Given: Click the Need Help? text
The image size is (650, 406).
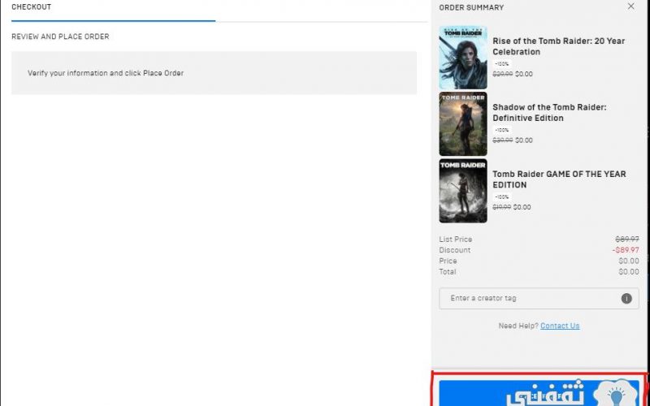Looking at the screenshot, I should (x=518, y=326).
